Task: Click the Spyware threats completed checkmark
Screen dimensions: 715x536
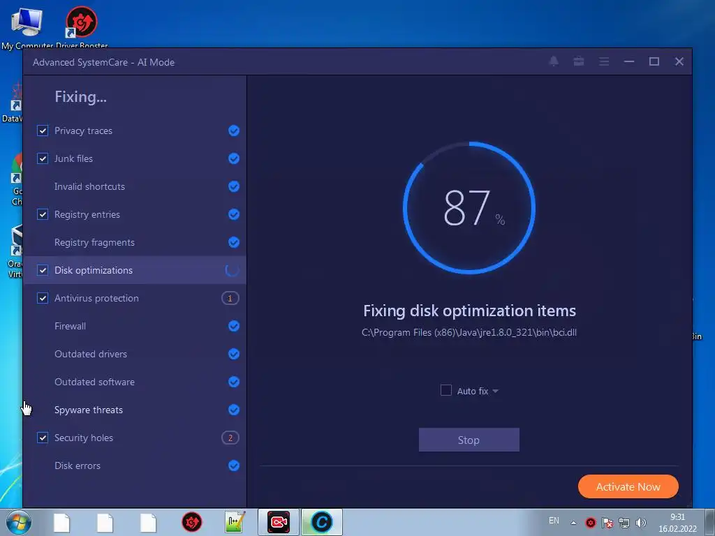Action: (233, 410)
